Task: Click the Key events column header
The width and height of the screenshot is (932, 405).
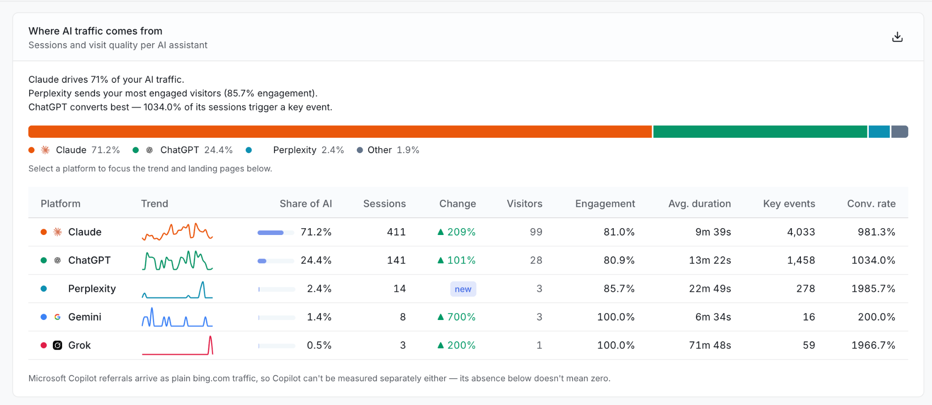Action: (789, 204)
